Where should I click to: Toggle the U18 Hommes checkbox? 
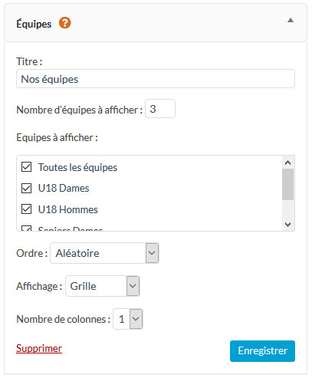point(26,209)
